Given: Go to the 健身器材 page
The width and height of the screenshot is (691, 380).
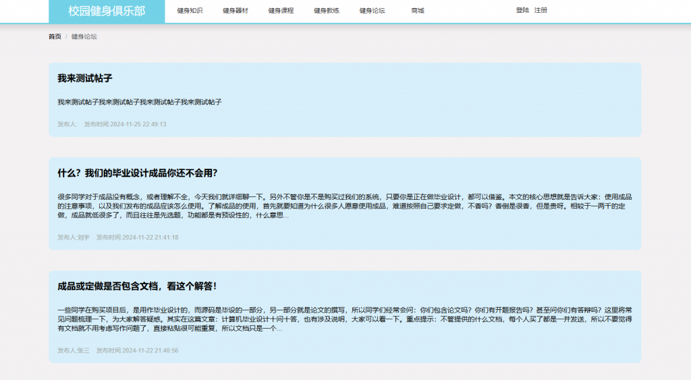Looking at the screenshot, I should click(x=236, y=11).
